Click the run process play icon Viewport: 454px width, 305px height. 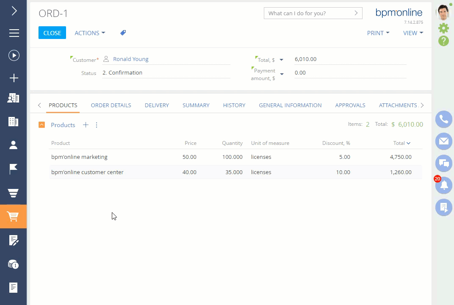tap(14, 55)
